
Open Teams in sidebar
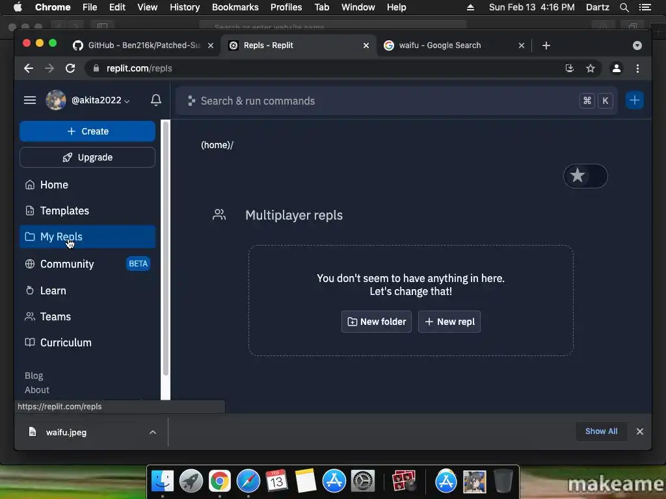click(x=88, y=316)
